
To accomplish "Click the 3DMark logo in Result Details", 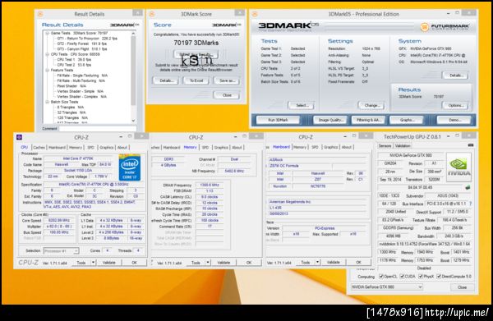I will pos(125,25).
